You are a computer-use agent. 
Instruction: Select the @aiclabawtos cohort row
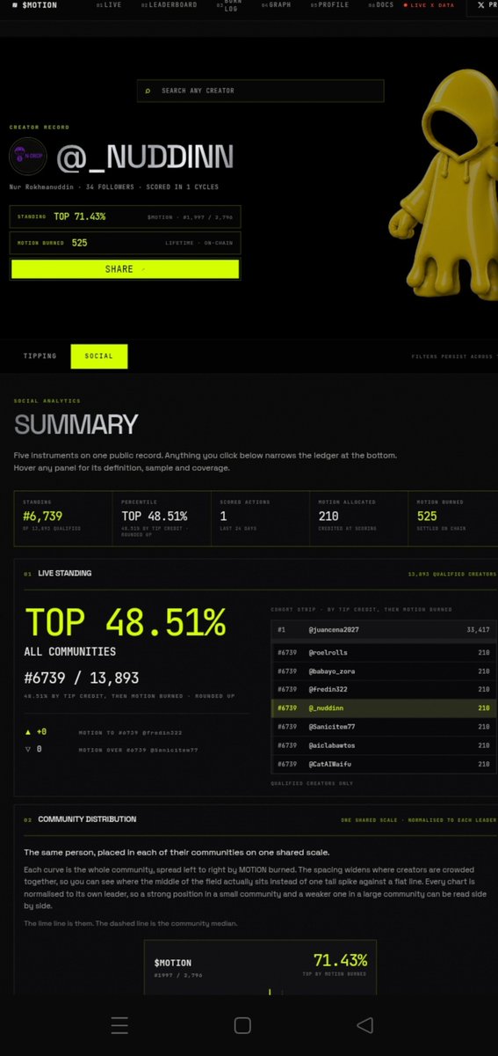click(383, 745)
